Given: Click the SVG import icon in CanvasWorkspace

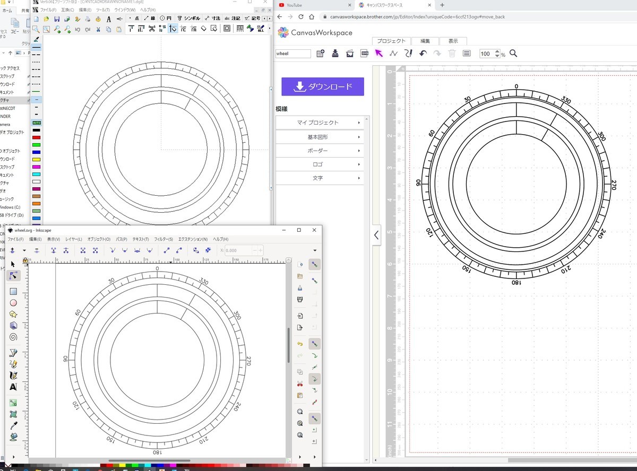Looking at the screenshot, I should pyautogui.click(x=365, y=53).
